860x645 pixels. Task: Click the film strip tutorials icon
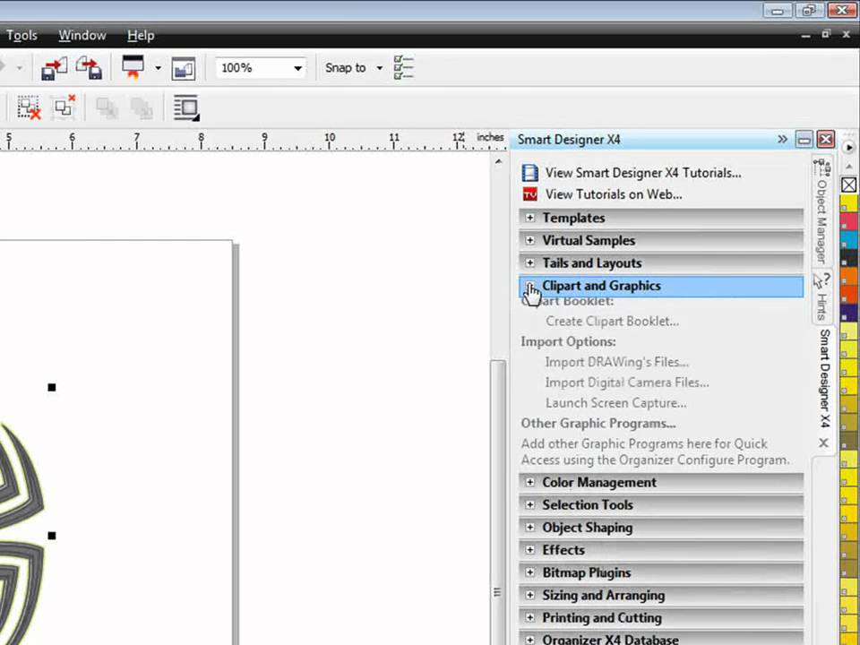click(529, 173)
